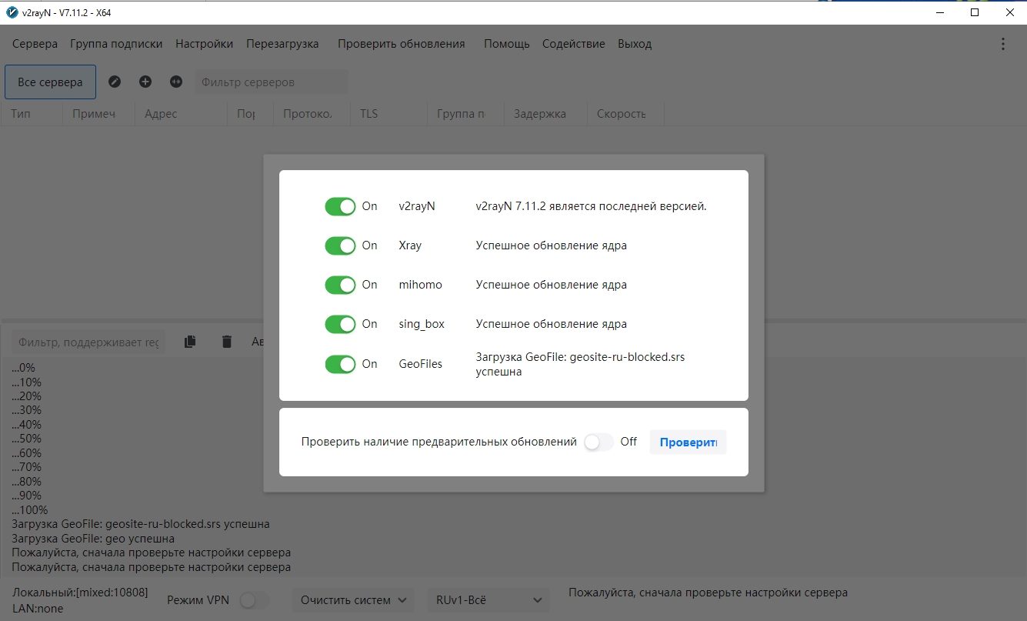Sort by the Протоко. column header
The height and width of the screenshot is (621, 1027).
point(312,113)
